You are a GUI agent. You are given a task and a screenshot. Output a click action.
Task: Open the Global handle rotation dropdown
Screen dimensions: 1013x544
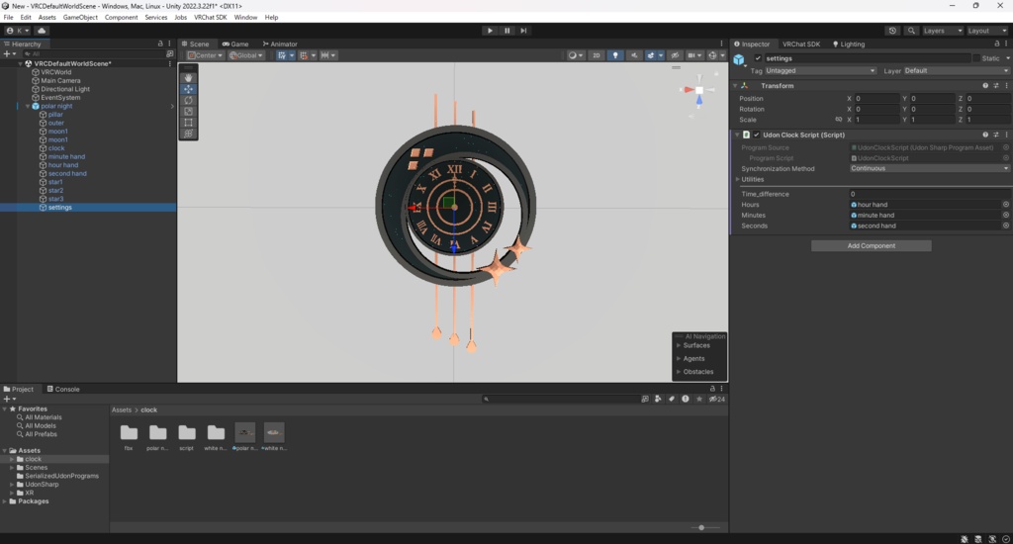click(x=246, y=55)
